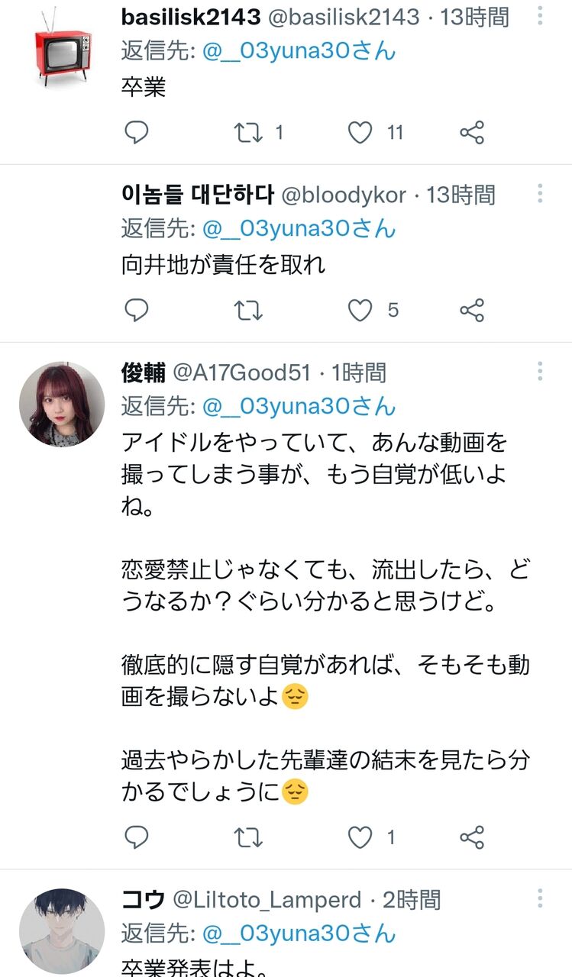Retweet 俊輔's long tweet
The width and height of the screenshot is (572, 977).
click(248, 837)
